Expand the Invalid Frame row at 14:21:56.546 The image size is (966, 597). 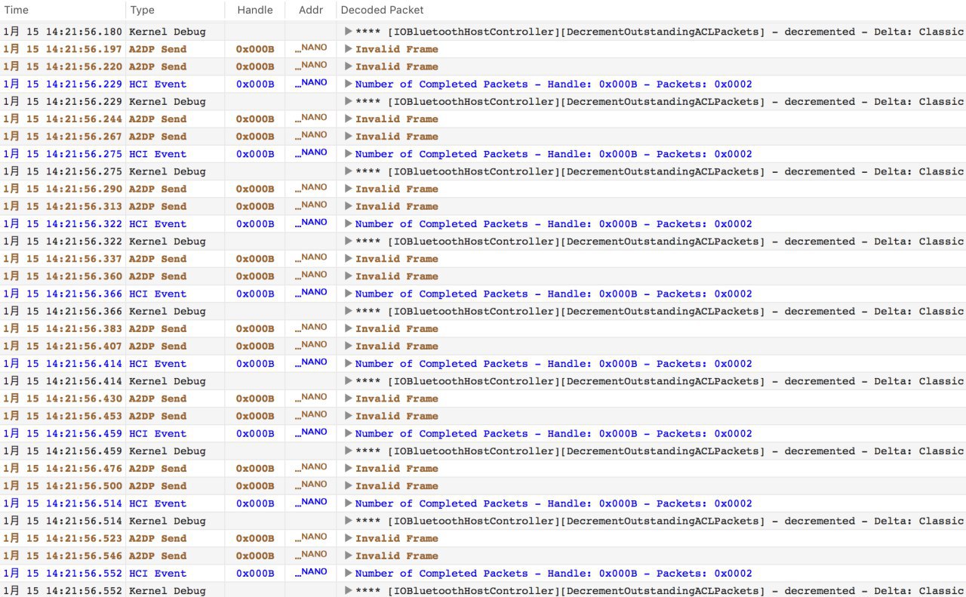(348, 555)
